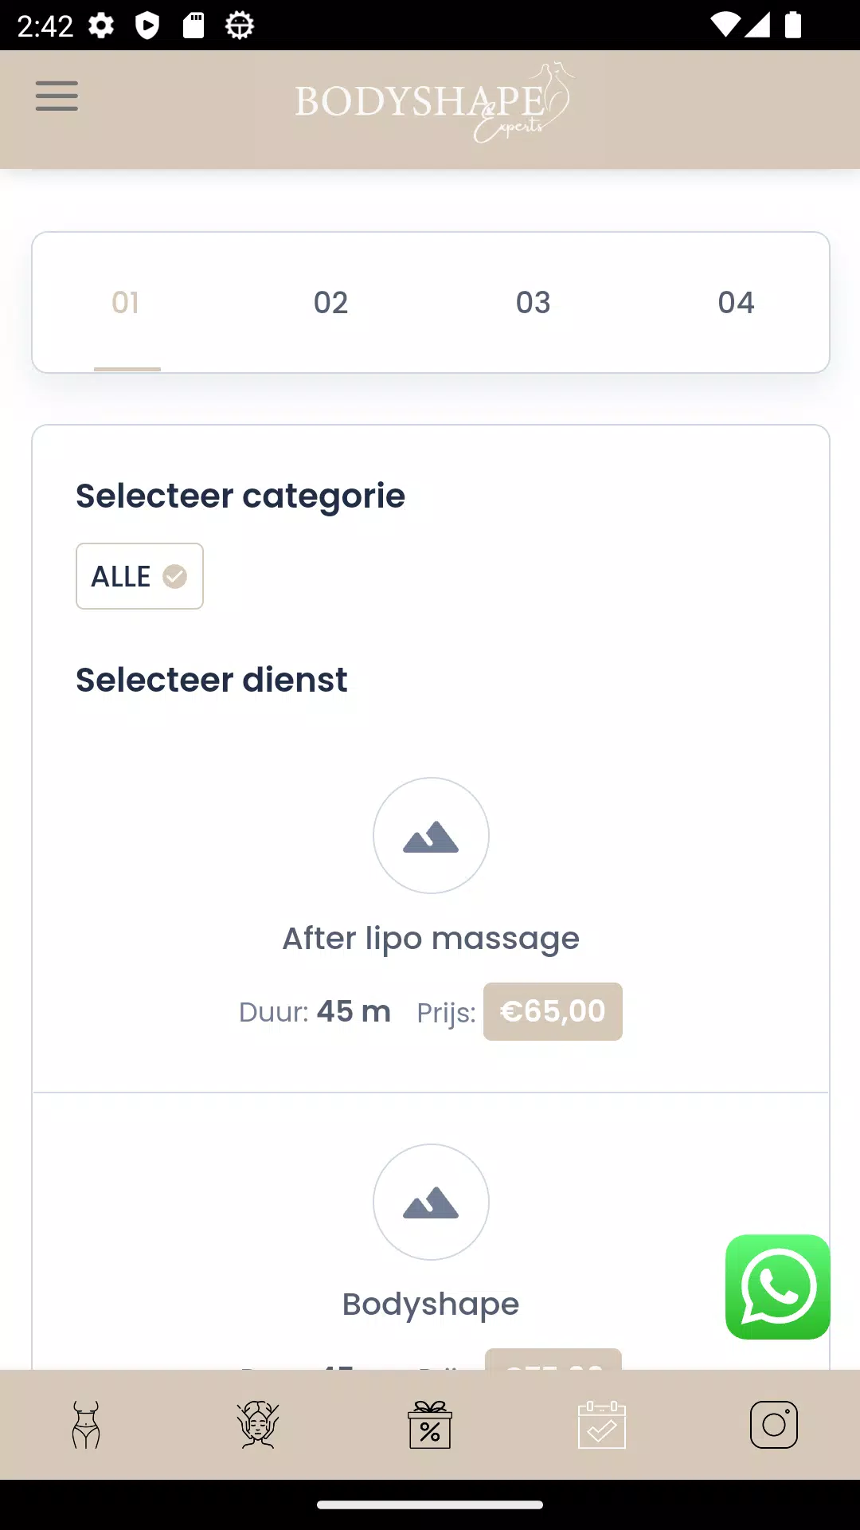Open WhatsApp chat button
Image resolution: width=860 pixels, height=1530 pixels.
click(x=777, y=1286)
